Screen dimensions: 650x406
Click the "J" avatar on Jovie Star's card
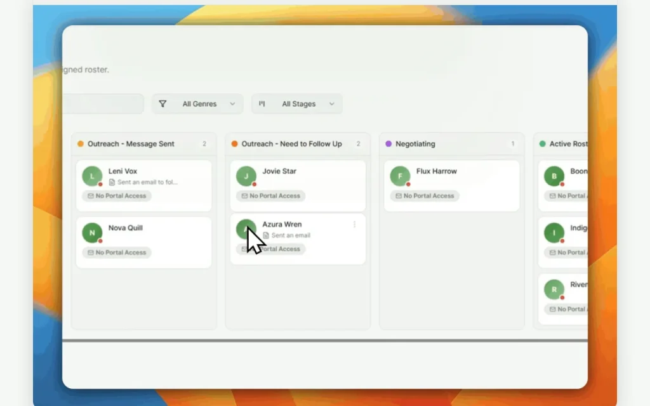click(x=246, y=176)
